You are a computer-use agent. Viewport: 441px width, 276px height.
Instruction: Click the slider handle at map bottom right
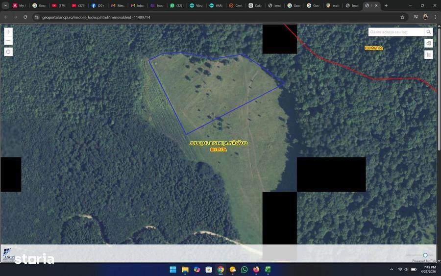click(x=425, y=255)
